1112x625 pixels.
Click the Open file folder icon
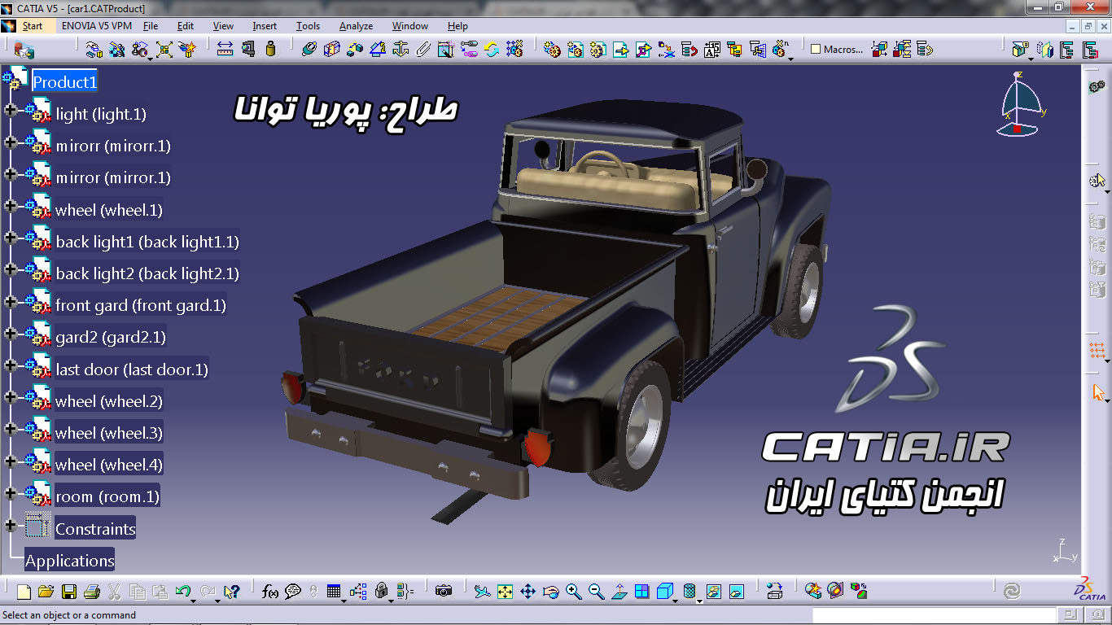tap(46, 592)
